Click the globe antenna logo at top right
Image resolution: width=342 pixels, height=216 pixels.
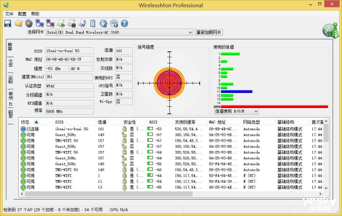[x=331, y=30]
